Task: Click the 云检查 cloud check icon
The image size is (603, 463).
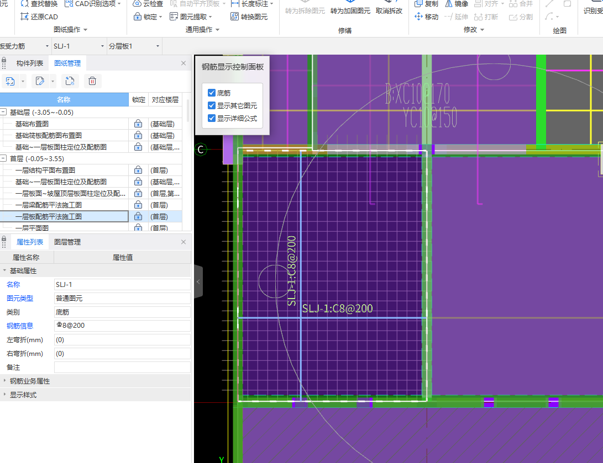Action: tap(138, 3)
